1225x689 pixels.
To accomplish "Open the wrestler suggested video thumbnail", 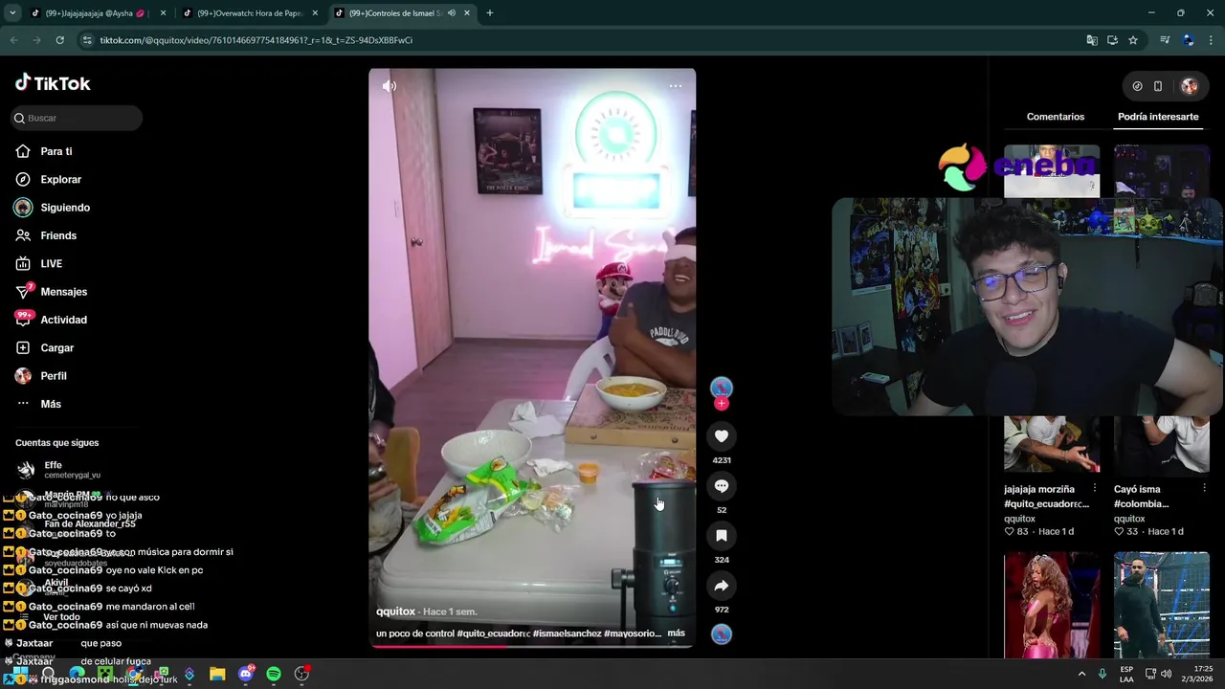I will (1162, 605).
